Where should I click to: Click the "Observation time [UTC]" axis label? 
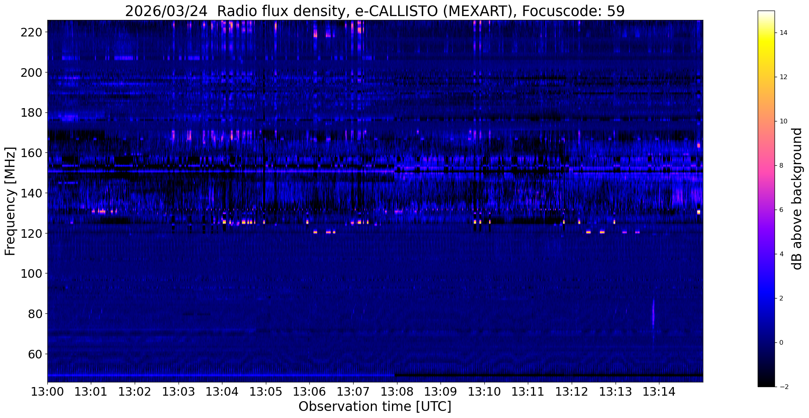pyautogui.click(x=375, y=407)
